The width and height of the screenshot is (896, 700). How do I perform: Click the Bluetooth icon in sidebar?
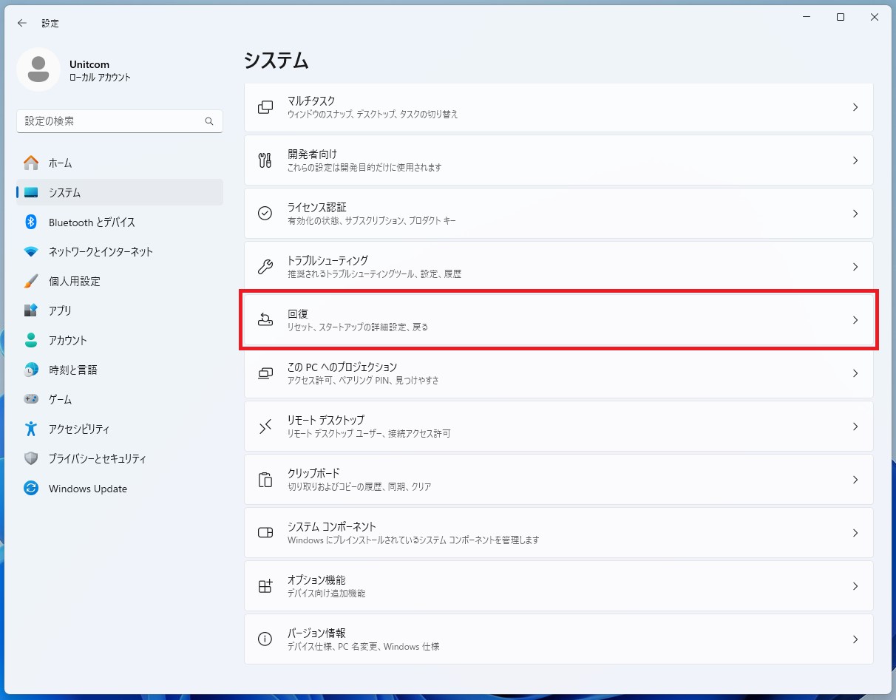(31, 222)
